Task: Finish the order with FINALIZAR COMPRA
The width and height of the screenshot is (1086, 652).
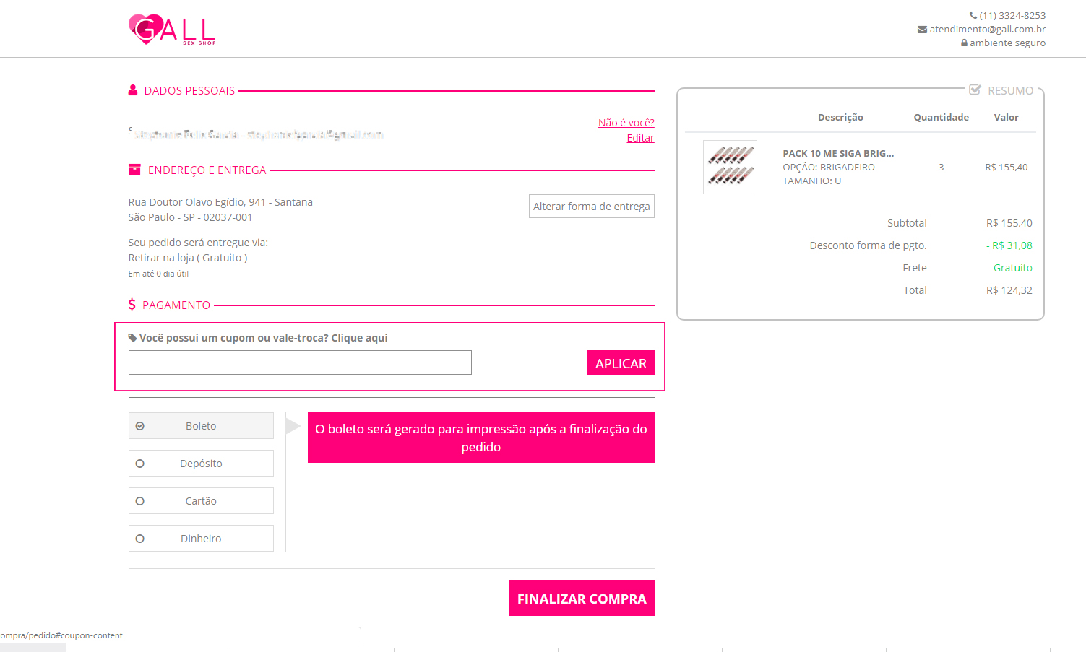Action: point(582,598)
